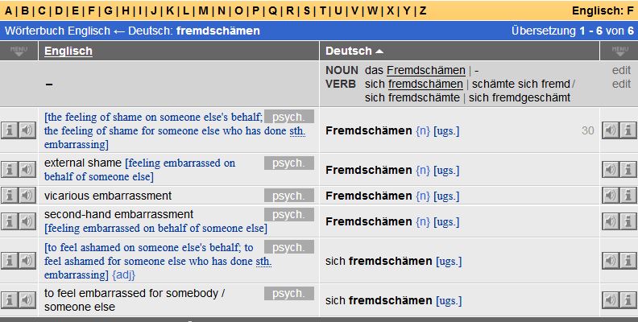
Task: Play German audio for first Fremdschämen row
Action: [x=610, y=130]
